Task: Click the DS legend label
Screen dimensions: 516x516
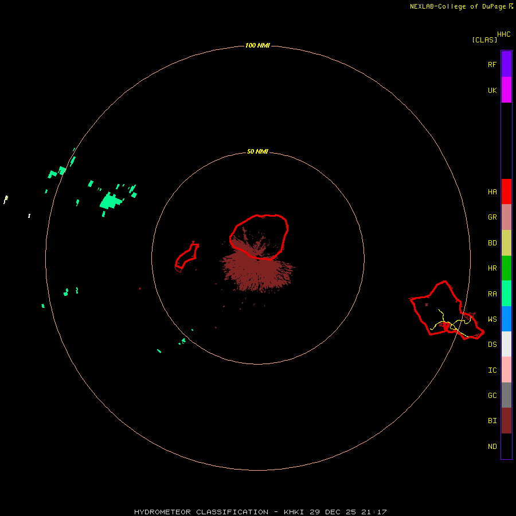Action: (x=492, y=344)
